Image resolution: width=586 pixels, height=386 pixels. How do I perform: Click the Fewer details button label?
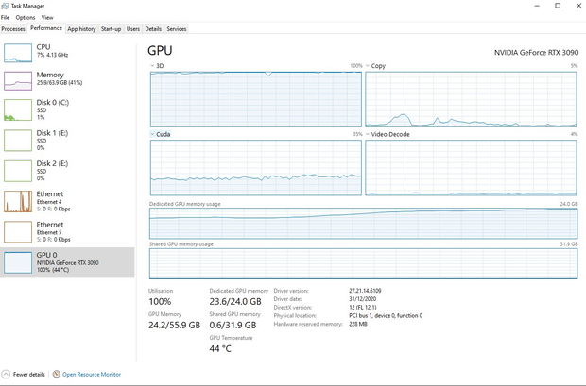coord(29,374)
